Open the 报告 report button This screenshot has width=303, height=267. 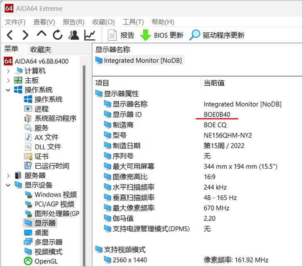(121, 35)
